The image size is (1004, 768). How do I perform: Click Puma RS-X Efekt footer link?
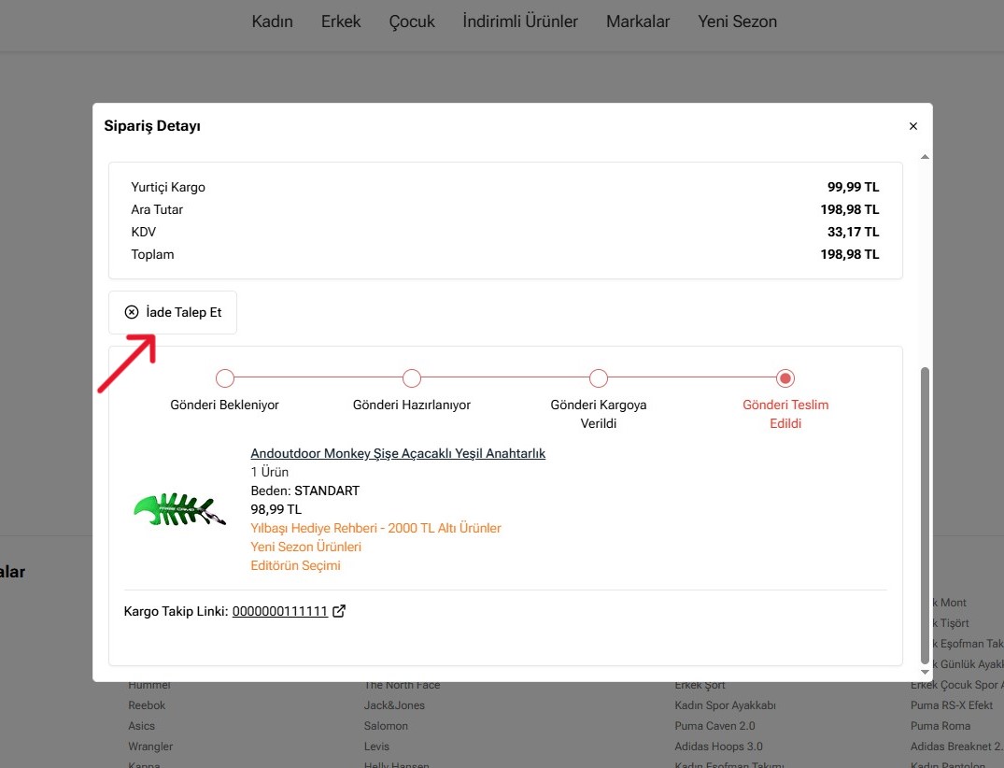tap(952, 705)
